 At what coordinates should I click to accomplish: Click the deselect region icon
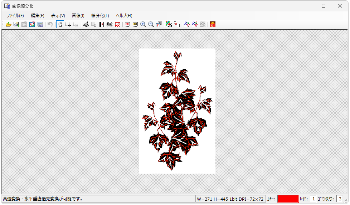click(76, 24)
